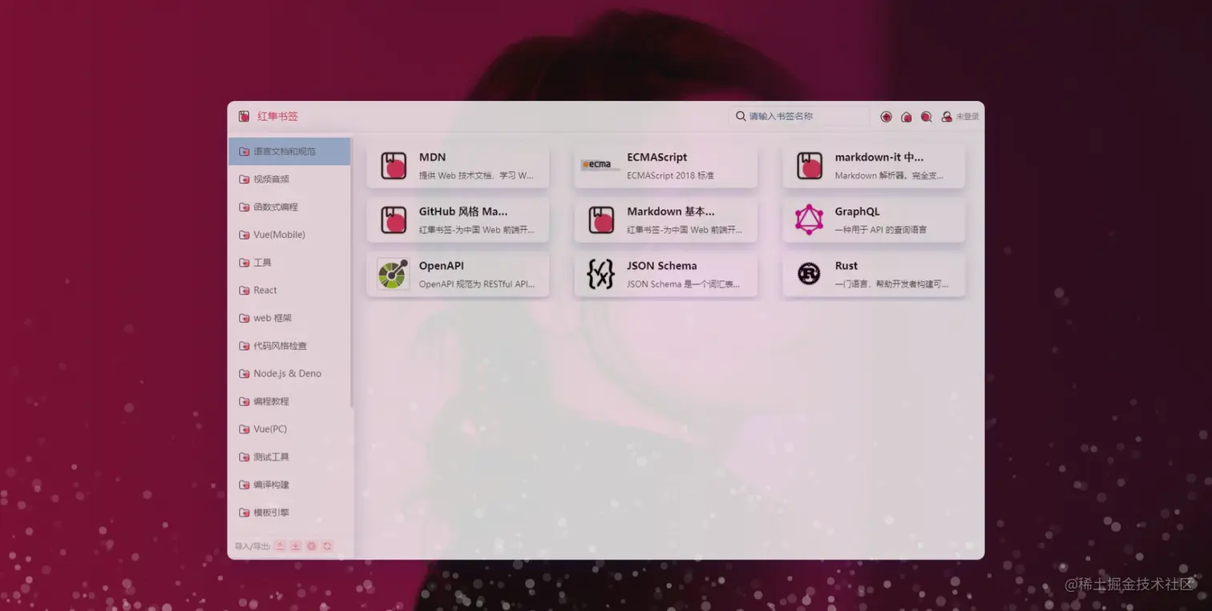Go to the 编译构建 category
The height and width of the screenshot is (611, 1212).
coord(289,484)
